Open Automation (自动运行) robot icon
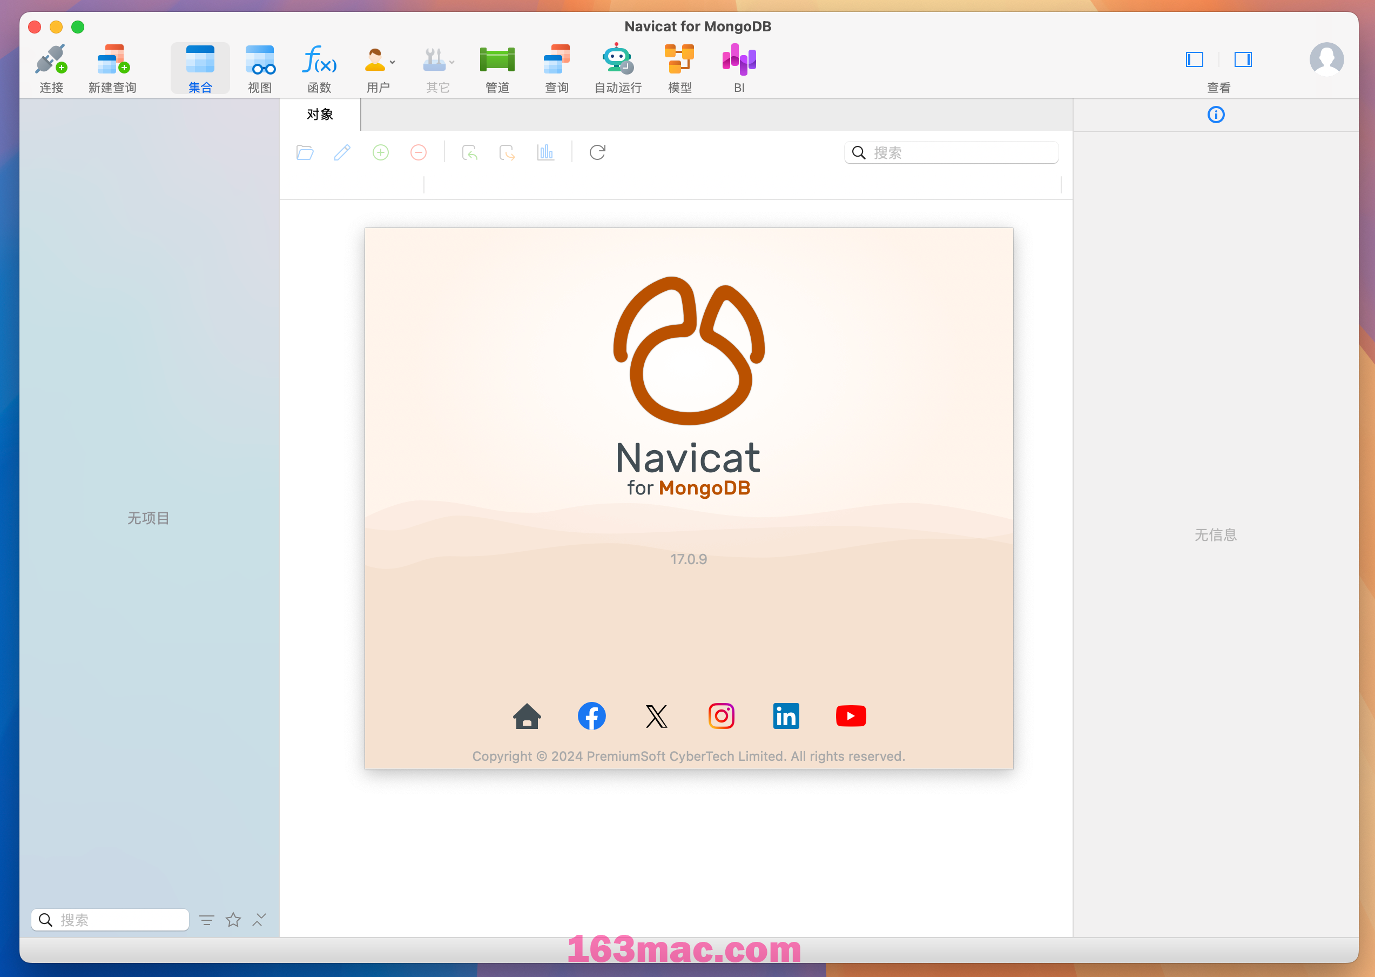The image size is (1375, 977). [617, 59]
